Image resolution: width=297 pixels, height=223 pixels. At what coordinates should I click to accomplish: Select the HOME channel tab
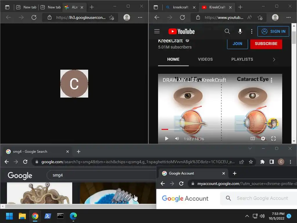(x=173, y=59)
